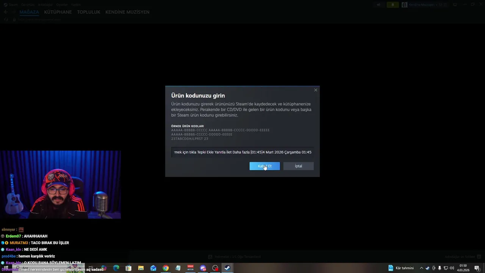485x273 pixels.
Task: Click the green notifications bell in Steam
Action: tap(393, 5)
